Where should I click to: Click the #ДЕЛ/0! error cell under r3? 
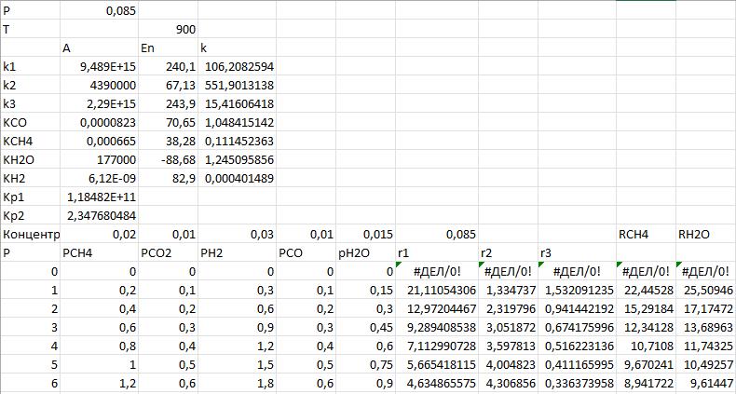(576, 271)
